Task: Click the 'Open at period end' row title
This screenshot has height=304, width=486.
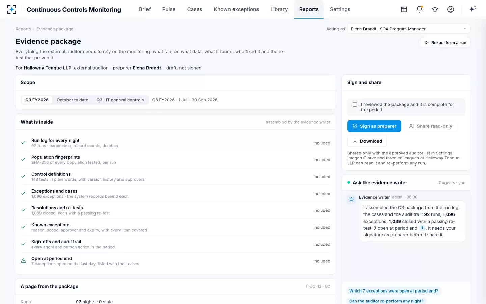Action: pyautogui.click(x=52, y=258)
